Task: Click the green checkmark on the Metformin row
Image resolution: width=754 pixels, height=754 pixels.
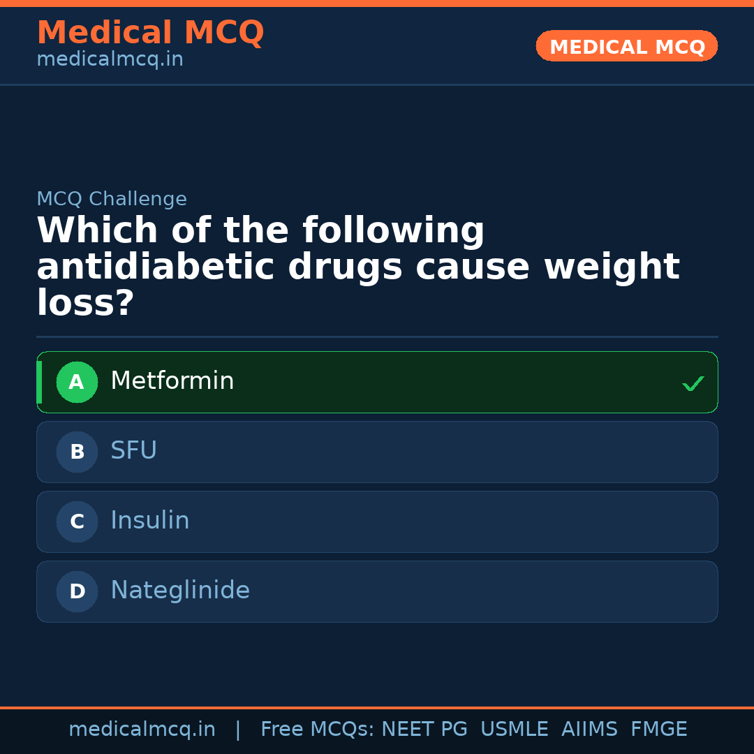Action: [693, 383]
